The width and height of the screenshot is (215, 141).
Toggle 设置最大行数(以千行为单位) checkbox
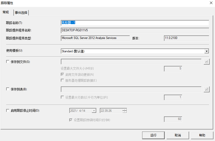tap(62, 97)
